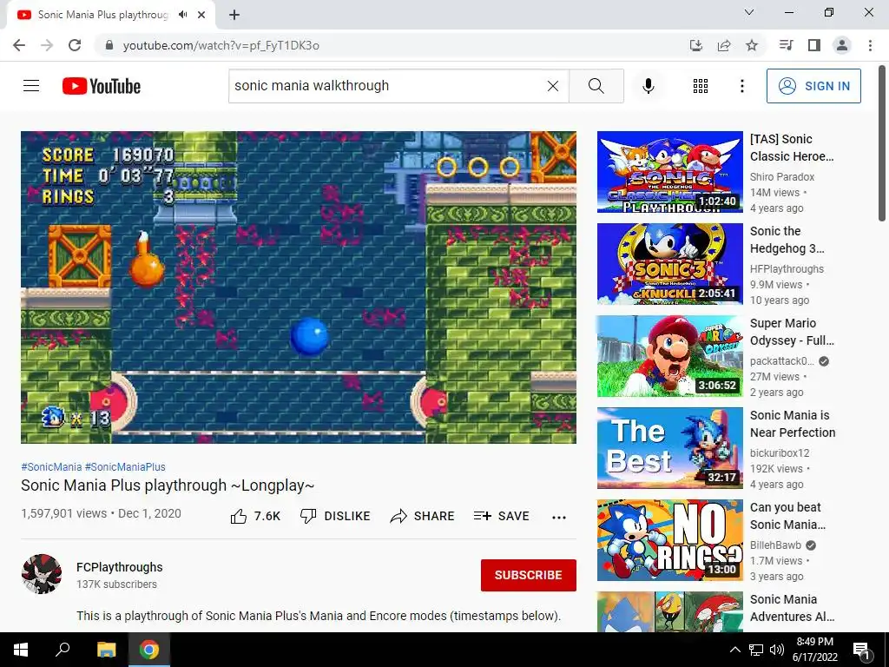This screenshot has height=667, width=889.
Task: Open 'Can you beat Sonic Mania...' title
Action: (x=787, y=516)
